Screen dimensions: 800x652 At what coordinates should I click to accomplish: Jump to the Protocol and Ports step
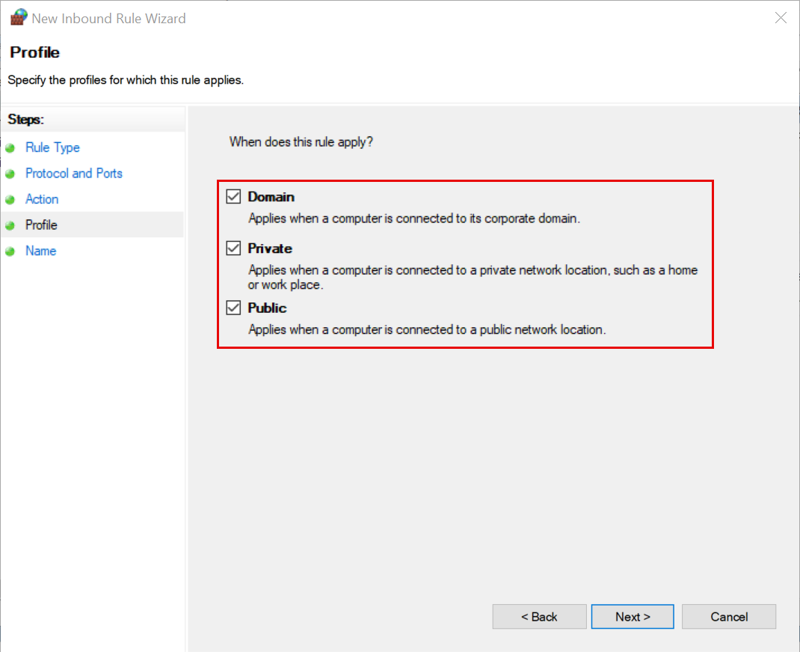[x=73, y=174]
